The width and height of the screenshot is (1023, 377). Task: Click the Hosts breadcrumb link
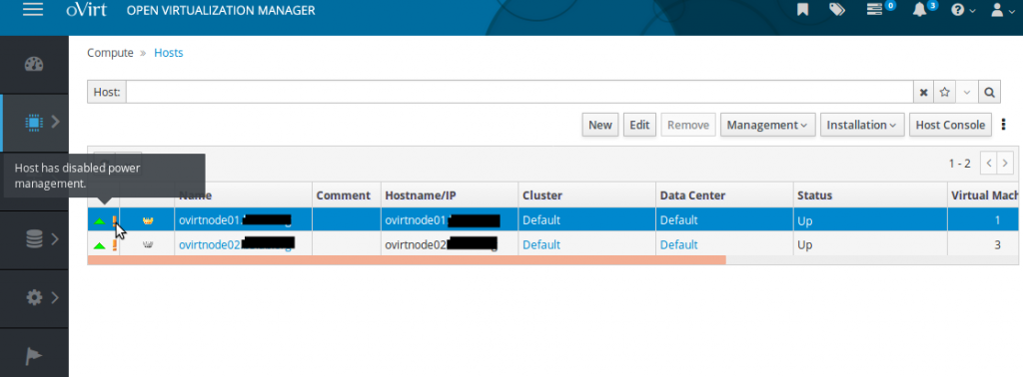click(x=168, y=53)
